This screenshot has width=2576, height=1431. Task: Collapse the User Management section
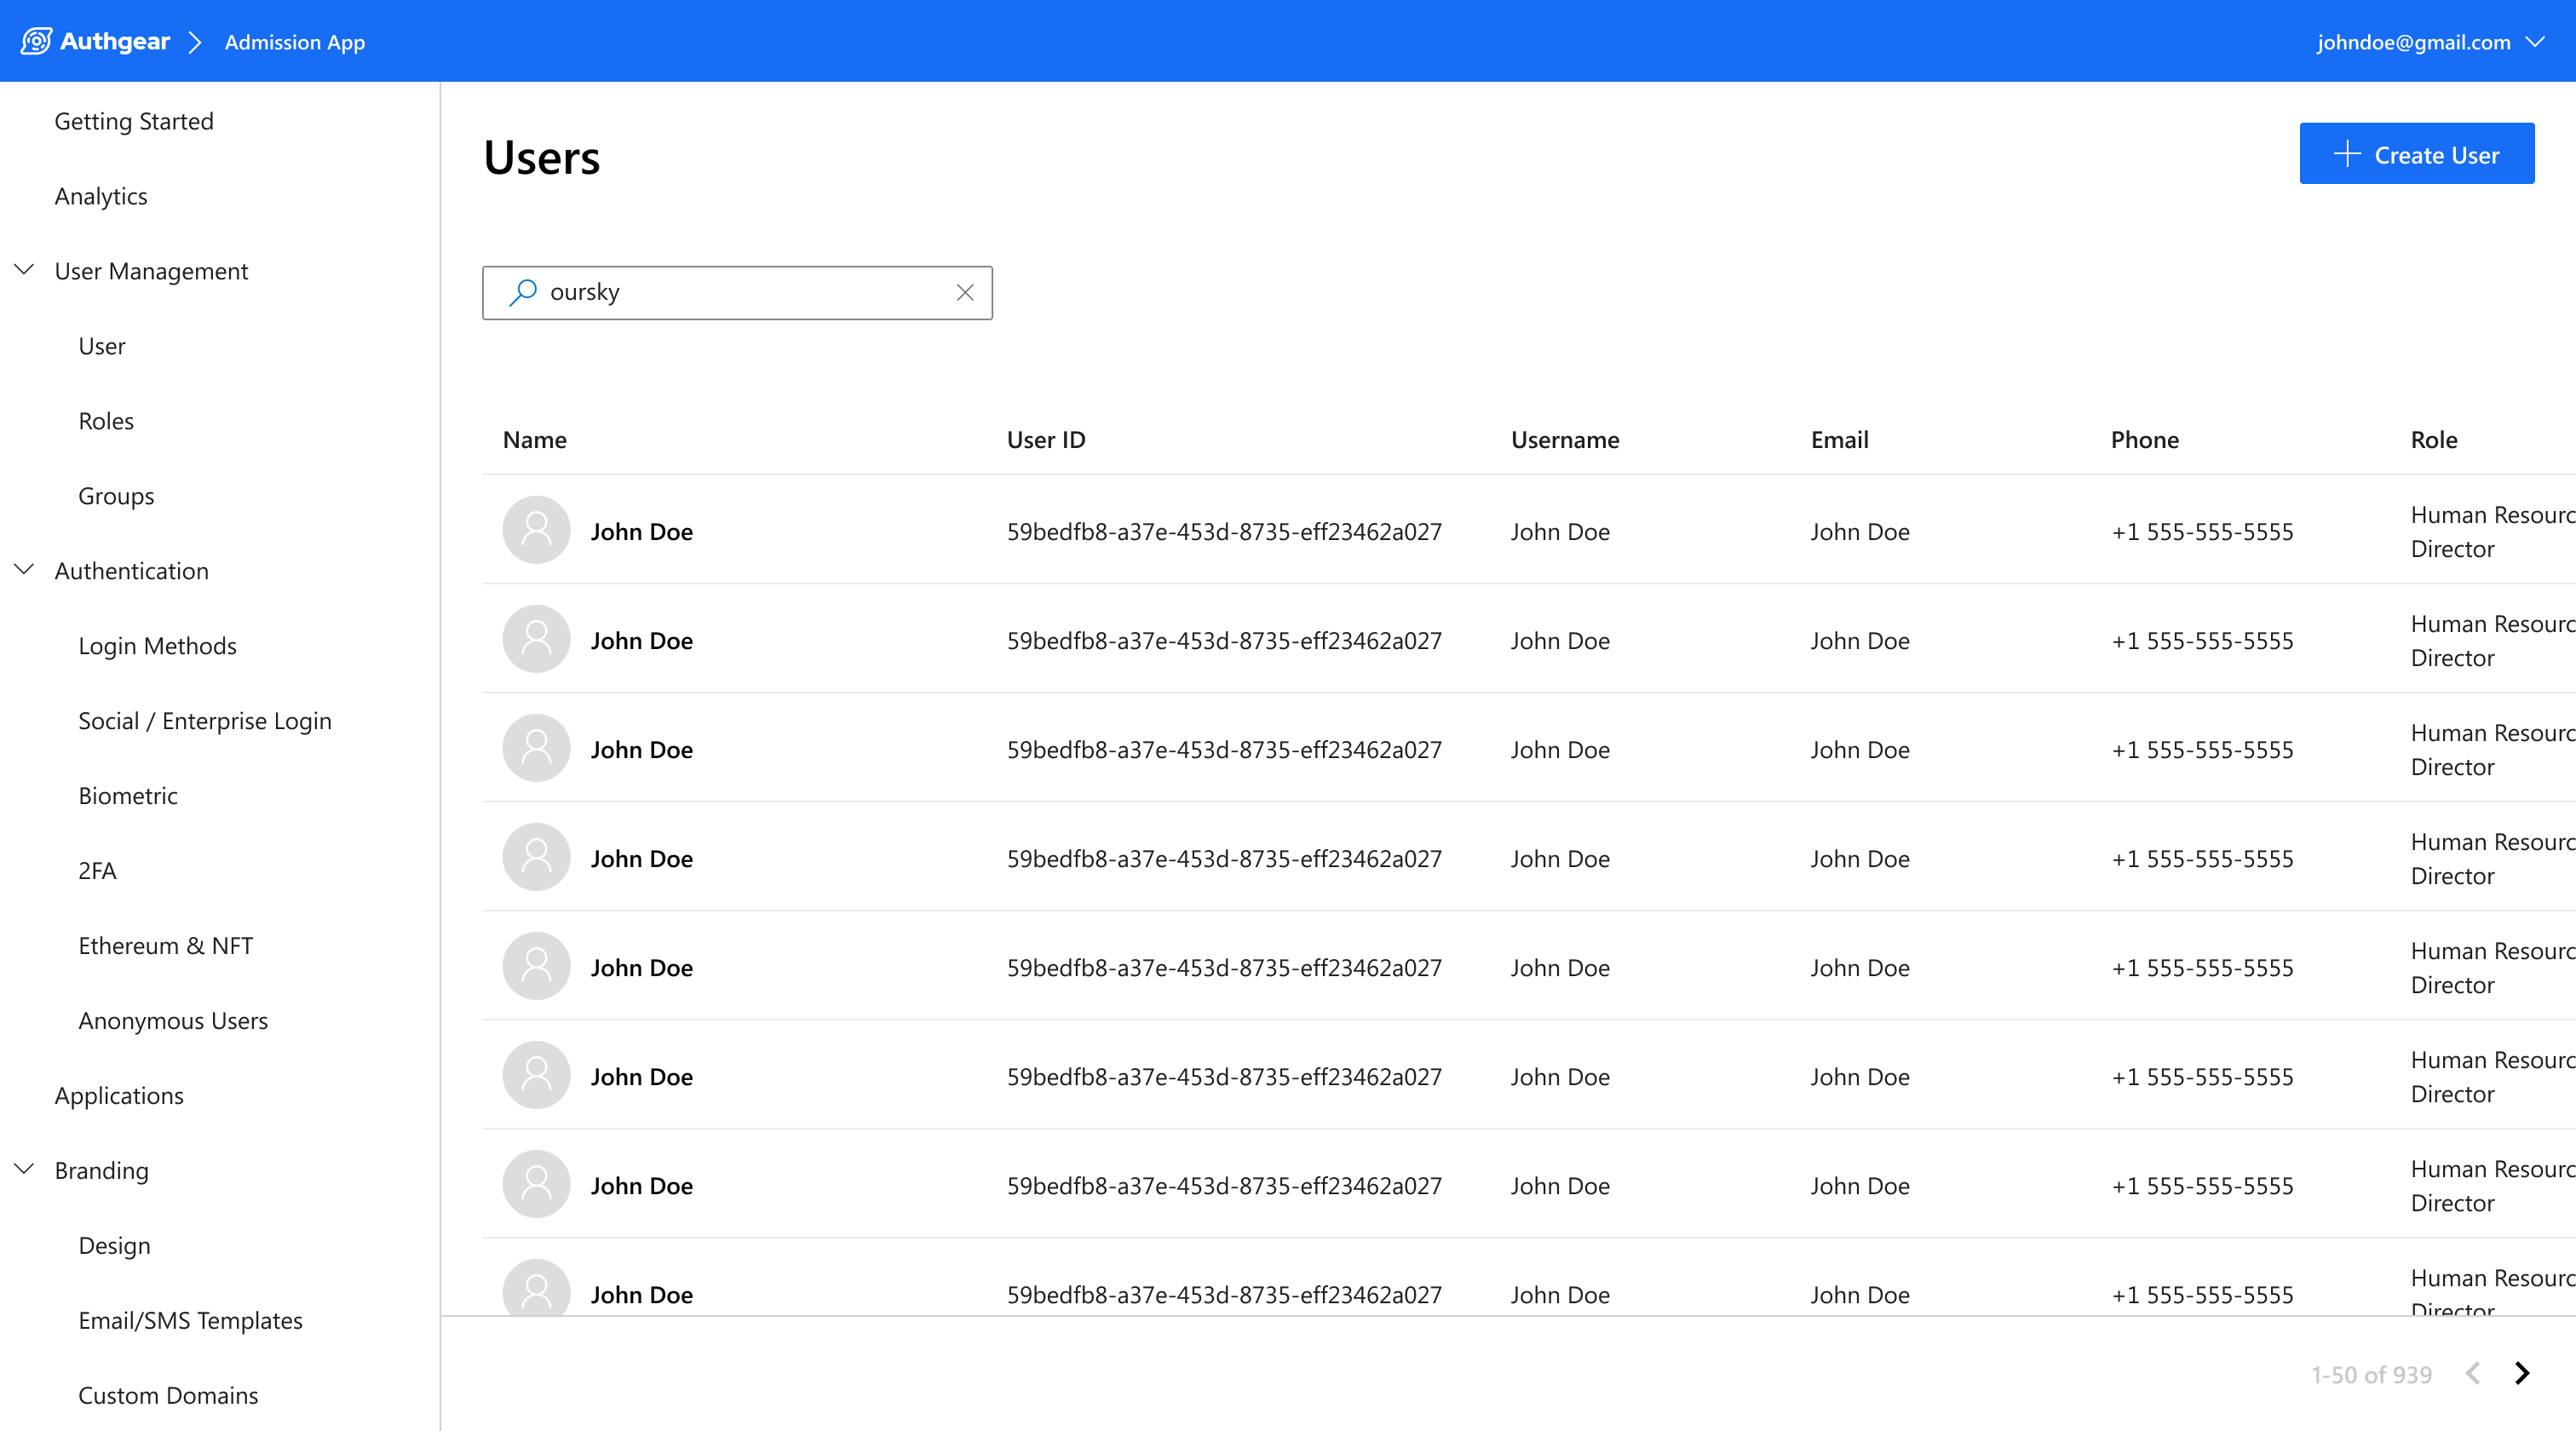pos(24,270)
